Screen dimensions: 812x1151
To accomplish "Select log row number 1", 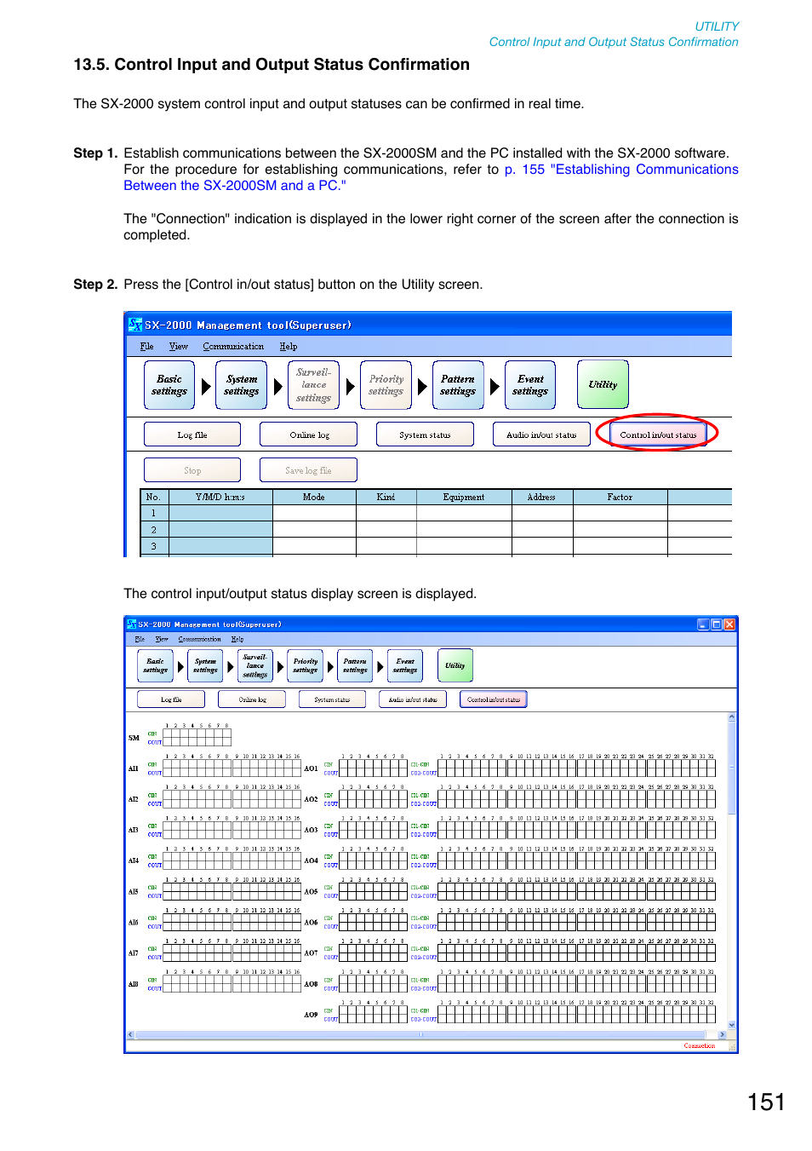I will (154, 513).
